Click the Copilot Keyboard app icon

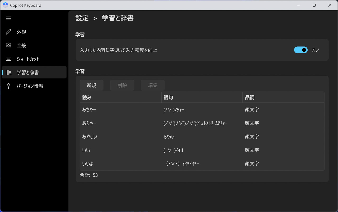coord(5,5)
